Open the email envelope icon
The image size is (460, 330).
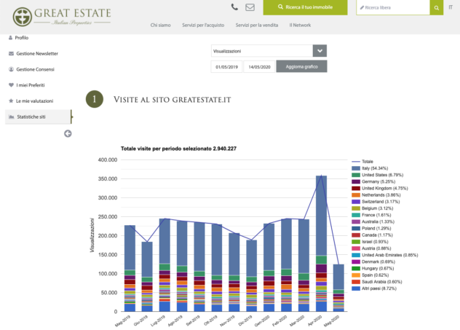click(250, 7)
